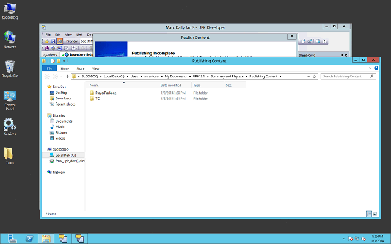The width and height of the screenshot is (391, 244).
Task: Select the Inventory Setup document tab
Action: 77,54
